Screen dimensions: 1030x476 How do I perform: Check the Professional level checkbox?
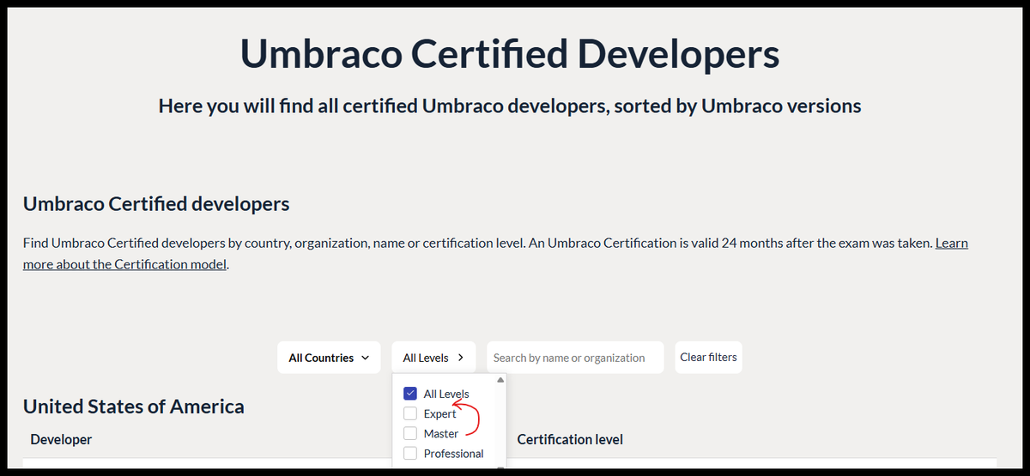[x=410, y=453]
